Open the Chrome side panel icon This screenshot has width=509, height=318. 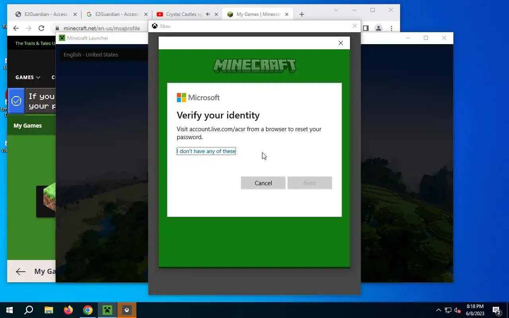point(366,28)
